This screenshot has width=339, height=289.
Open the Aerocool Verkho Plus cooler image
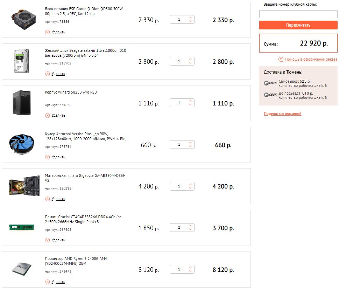[x=22, y=144]
